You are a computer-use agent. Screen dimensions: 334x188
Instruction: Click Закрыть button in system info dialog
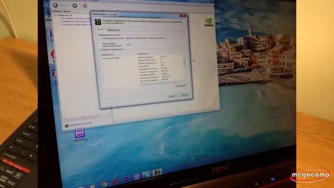(x=184, y=95)
